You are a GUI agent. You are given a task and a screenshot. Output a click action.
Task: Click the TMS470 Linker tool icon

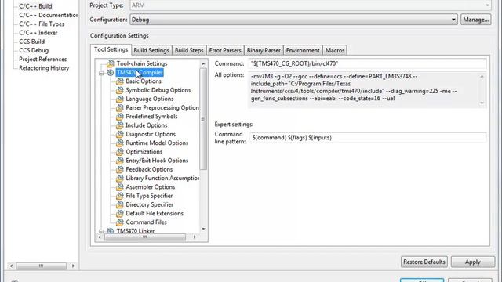coord(111,230)
